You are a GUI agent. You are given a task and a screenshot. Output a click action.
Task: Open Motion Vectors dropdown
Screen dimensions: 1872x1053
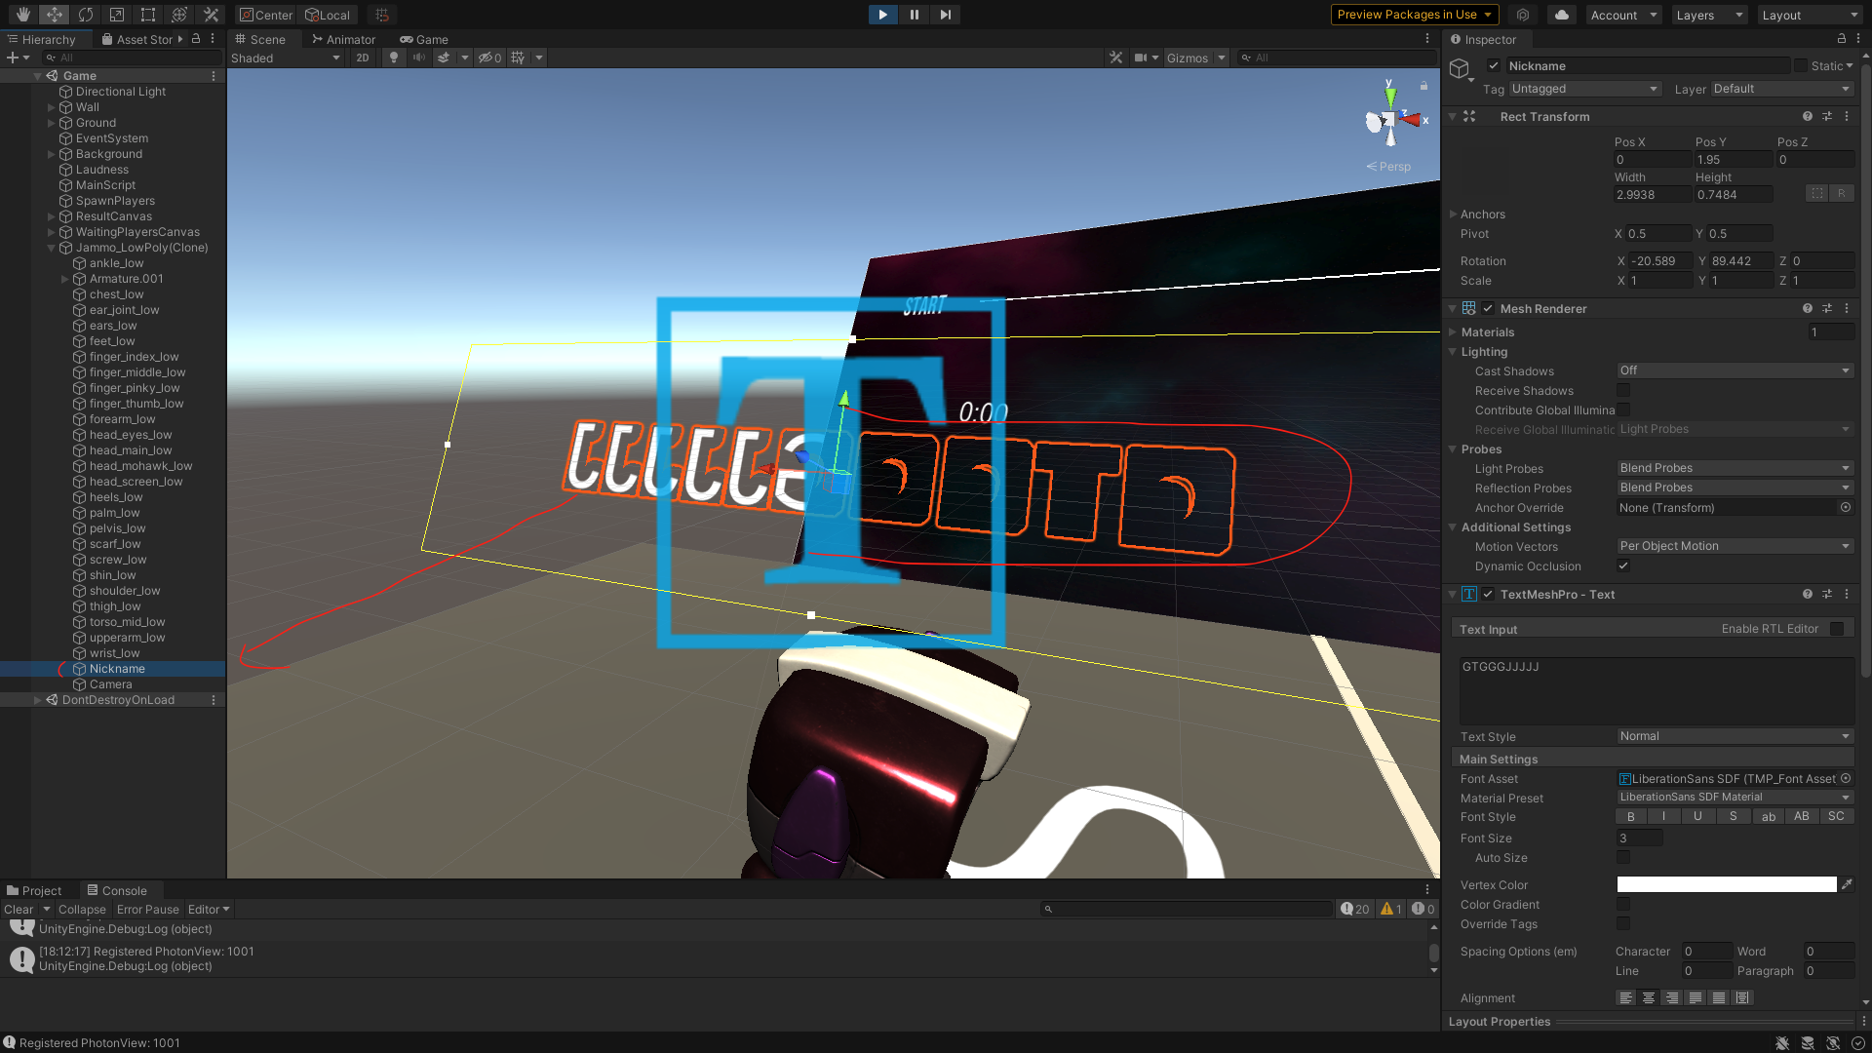[x=1735, y=546]
